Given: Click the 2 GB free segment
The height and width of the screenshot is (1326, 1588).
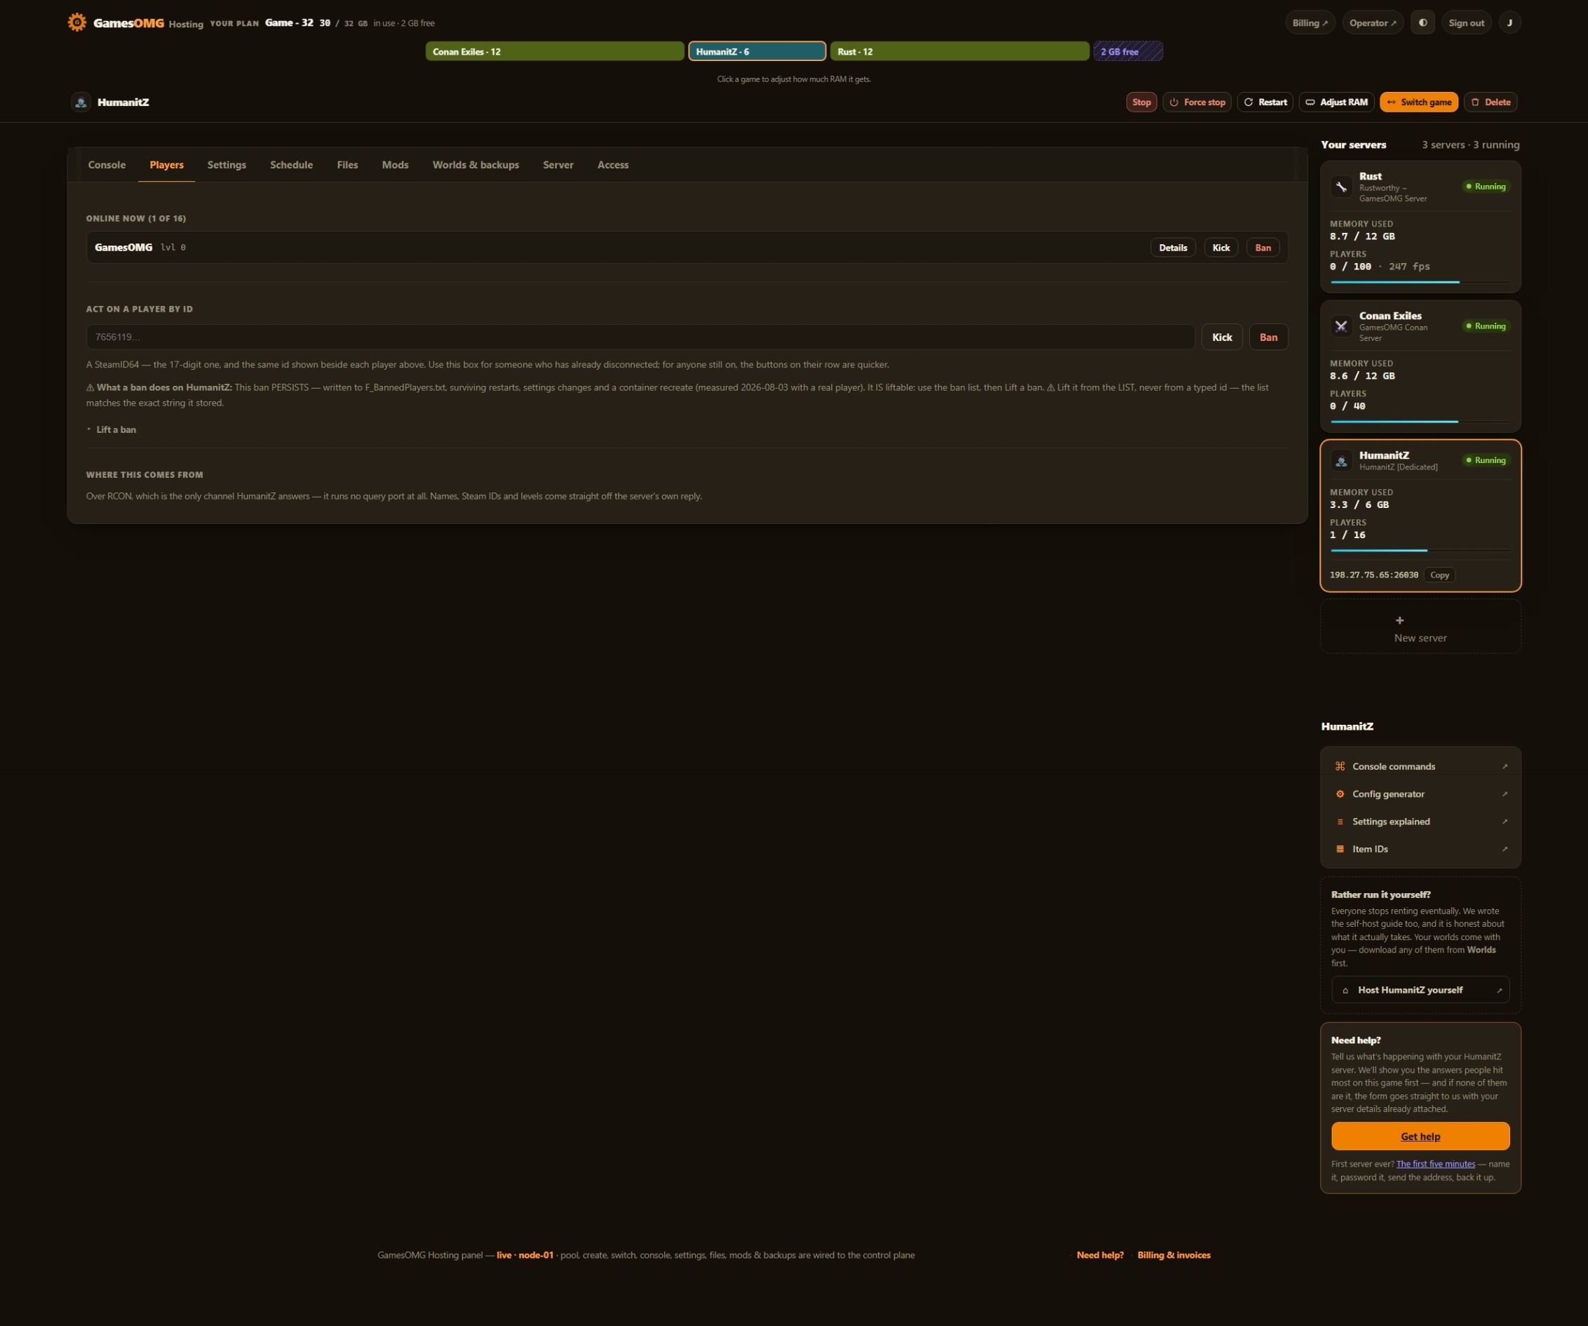Looking at the screenshot, I should 1127,51.
